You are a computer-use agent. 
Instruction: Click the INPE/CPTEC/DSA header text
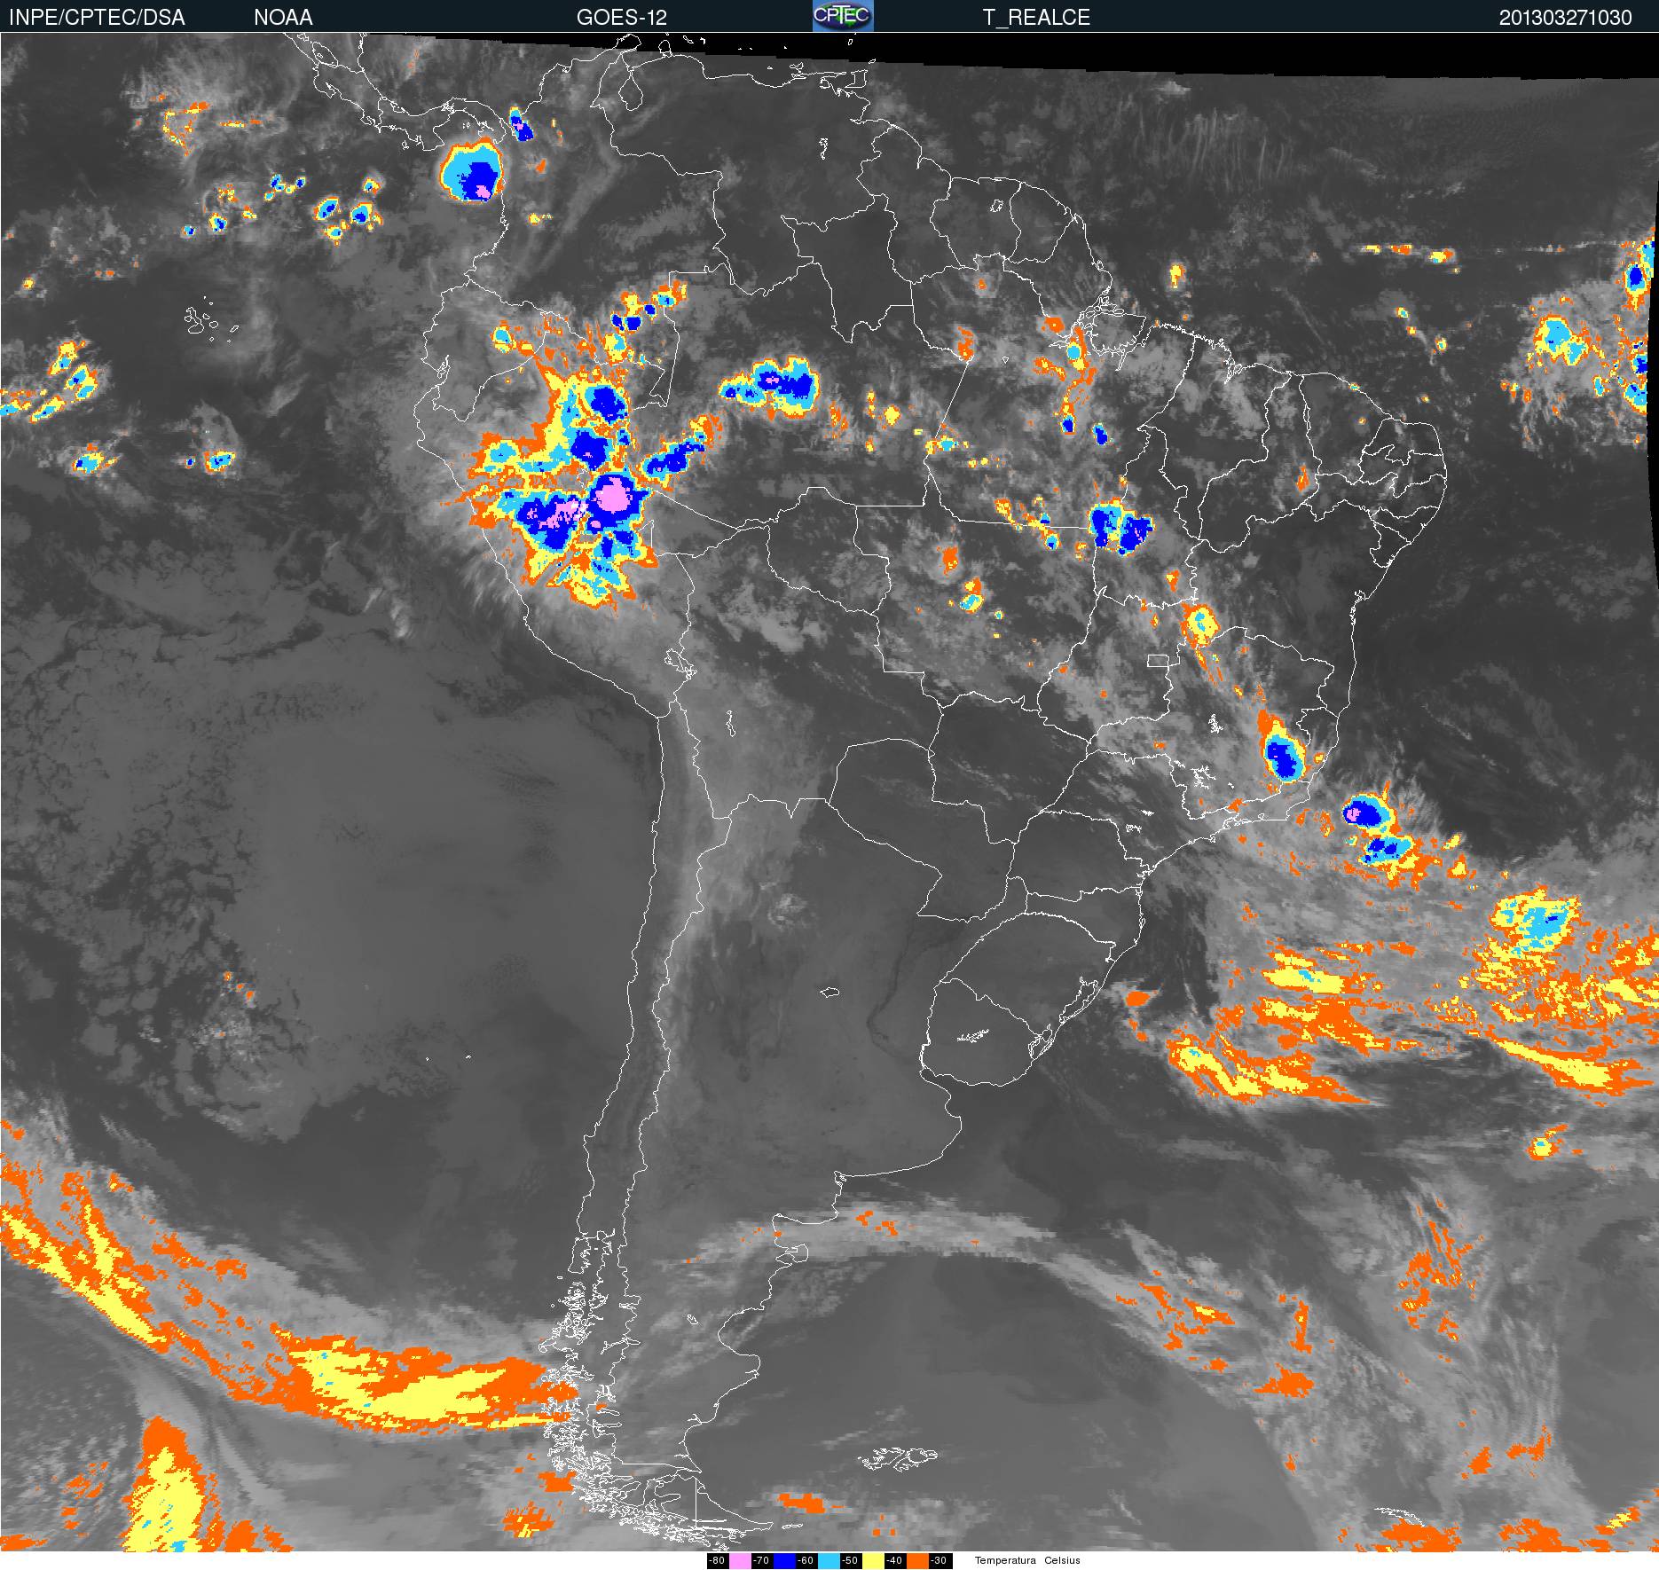(97, 18)
